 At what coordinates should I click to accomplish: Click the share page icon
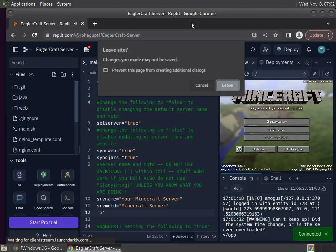(265, 35)
